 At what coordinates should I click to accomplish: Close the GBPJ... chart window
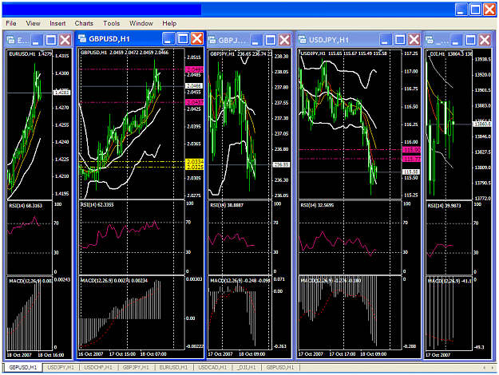(x=284, y=40)
